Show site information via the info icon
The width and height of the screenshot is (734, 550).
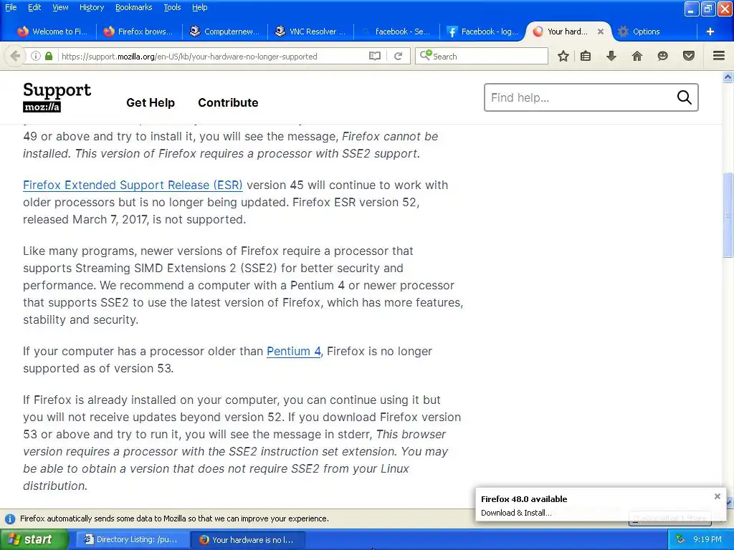(36, 56)
